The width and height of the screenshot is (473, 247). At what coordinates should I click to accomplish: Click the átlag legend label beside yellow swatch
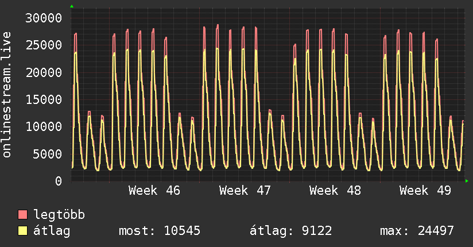click(52, 231)
